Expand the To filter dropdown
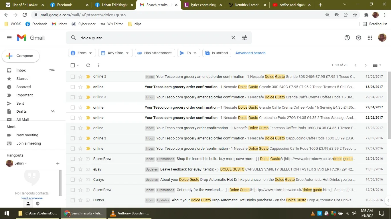391x219 pixels. [188, 53]
